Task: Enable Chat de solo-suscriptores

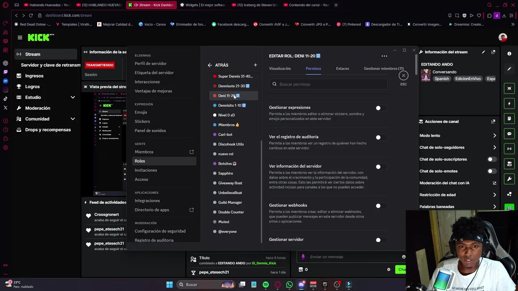Action: pyautogui.click(x=491, y=159)
